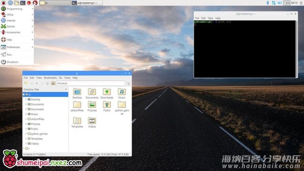
Task: Open the Wolfram icon in the top panel
Action: point(35,3)
